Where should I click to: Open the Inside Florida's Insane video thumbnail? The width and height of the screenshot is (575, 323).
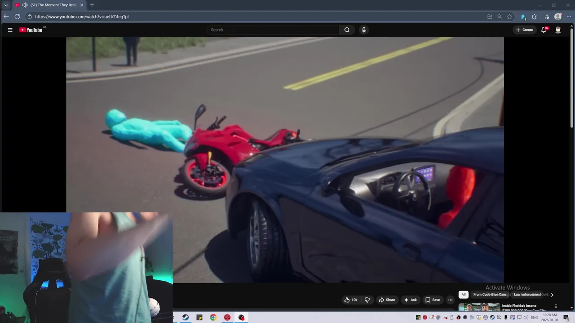point(479,307)
